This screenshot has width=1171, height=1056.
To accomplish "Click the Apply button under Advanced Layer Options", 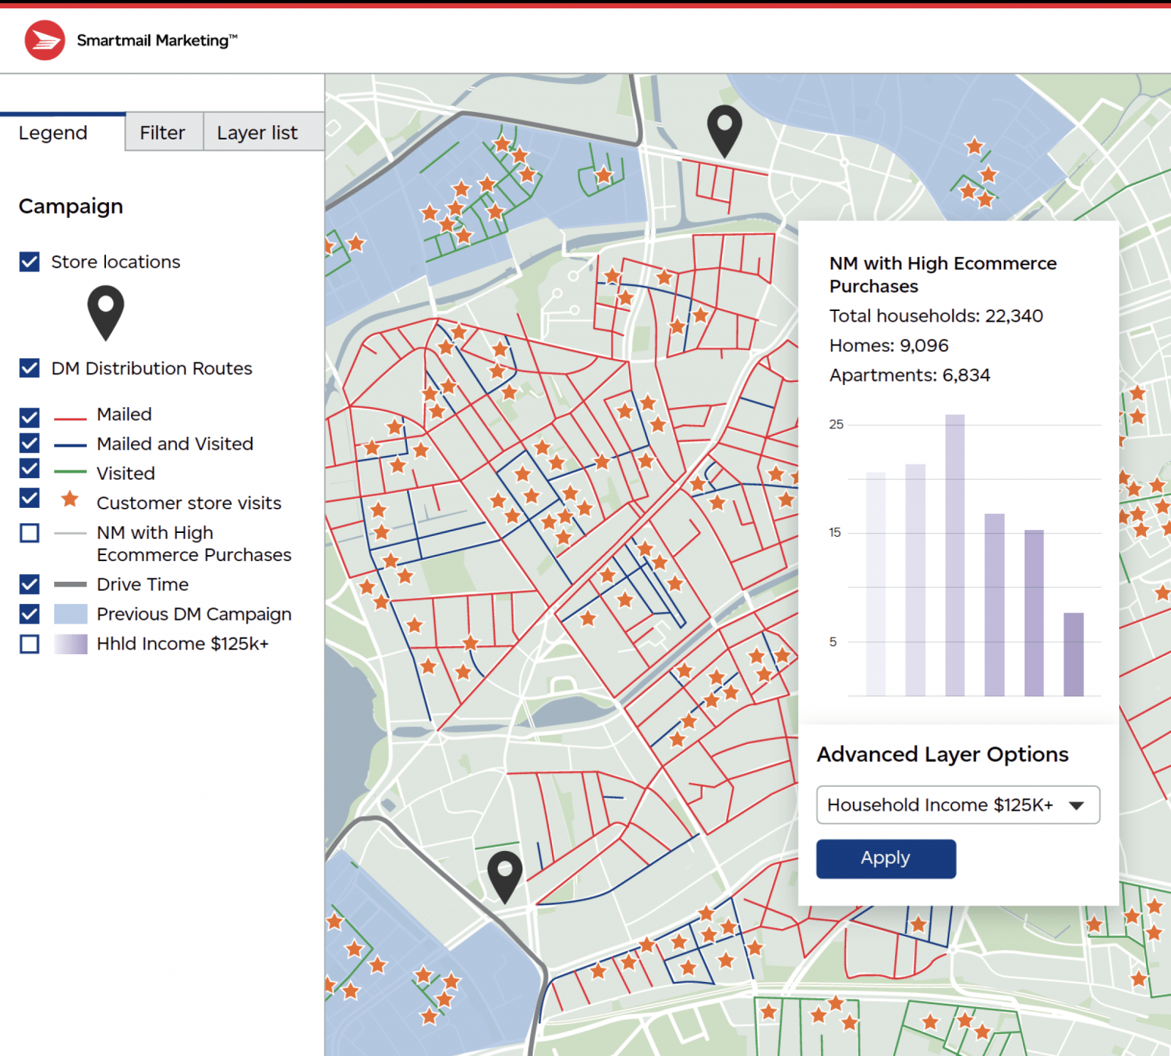I will click(885, 858).
